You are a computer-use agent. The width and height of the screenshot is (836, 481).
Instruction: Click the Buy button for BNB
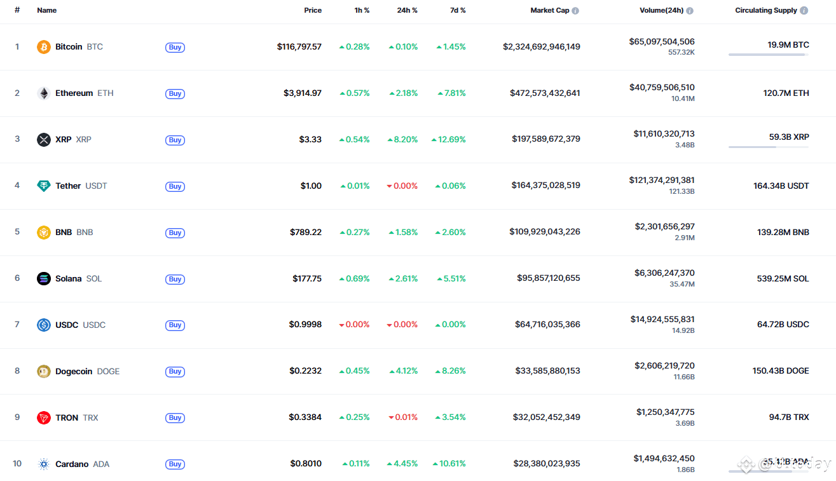coord(175,233)
